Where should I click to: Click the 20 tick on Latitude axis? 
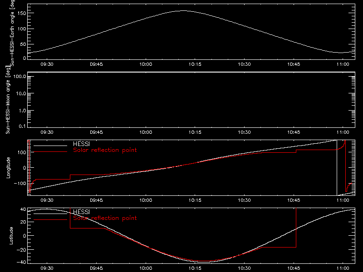tap(23, 222)
